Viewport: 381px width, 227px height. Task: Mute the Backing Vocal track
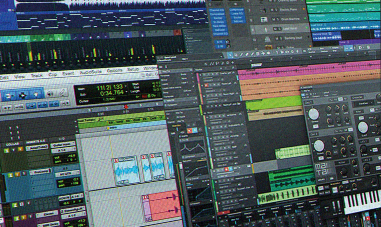[x=277, y=39]
